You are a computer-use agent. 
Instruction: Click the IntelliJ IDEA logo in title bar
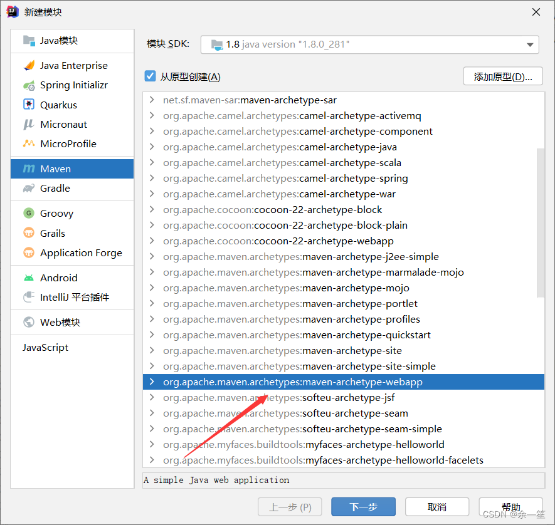point(12,12)
